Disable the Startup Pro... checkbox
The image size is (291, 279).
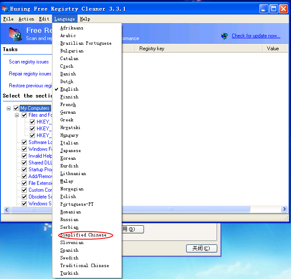tap(24, 170)
